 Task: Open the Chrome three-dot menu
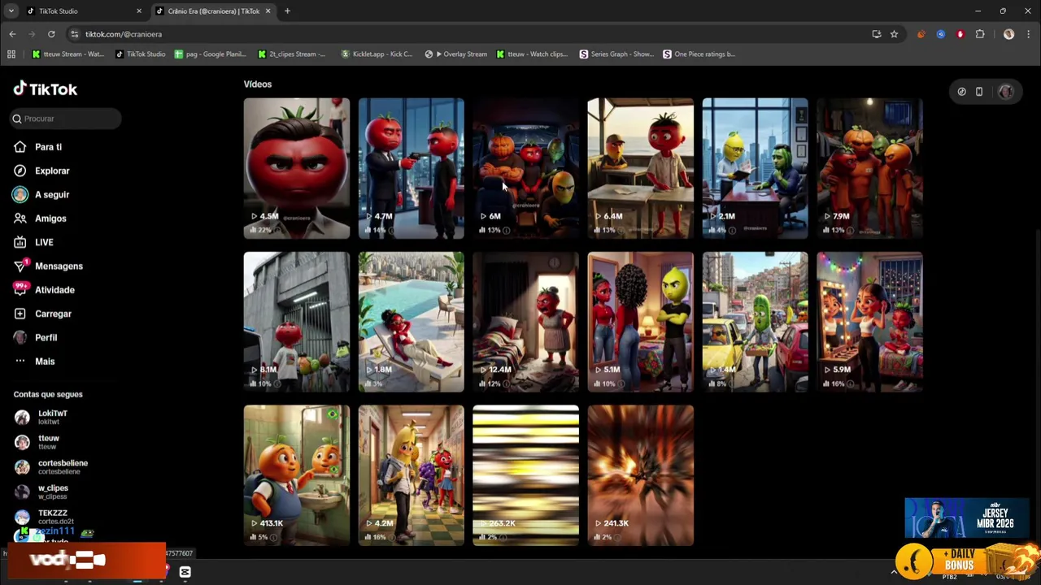click(x=1028, y=34)
